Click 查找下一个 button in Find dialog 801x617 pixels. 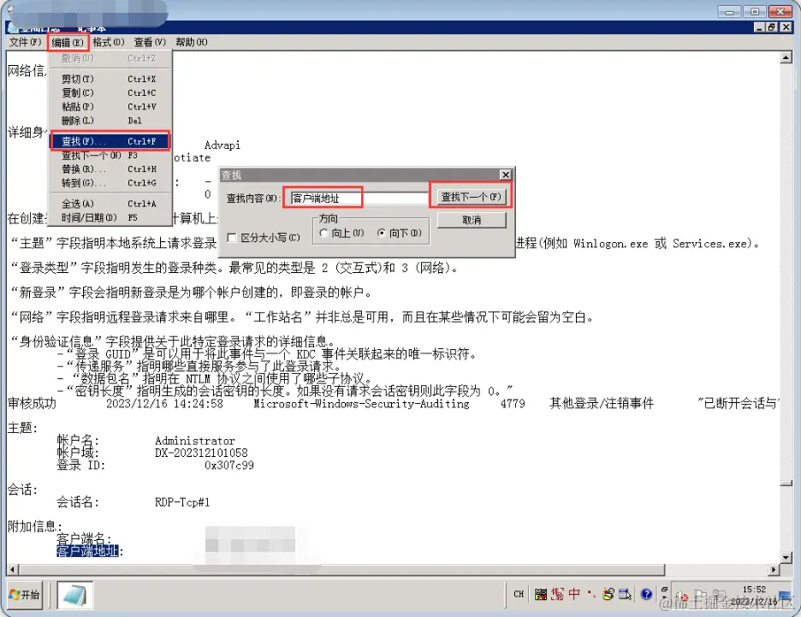pos(471,197)
